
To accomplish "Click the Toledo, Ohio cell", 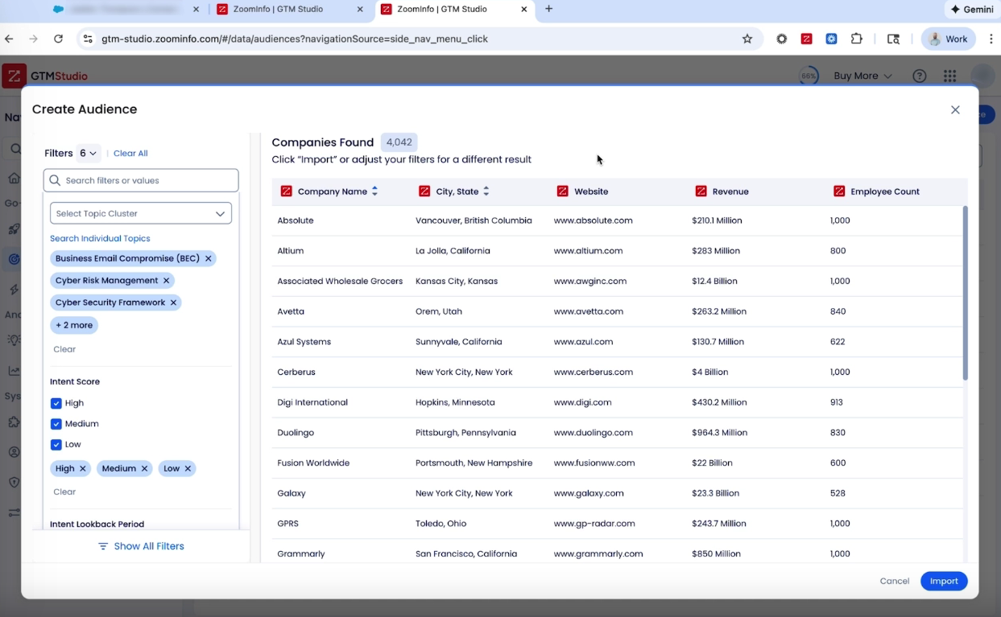I will click(441, 524).
